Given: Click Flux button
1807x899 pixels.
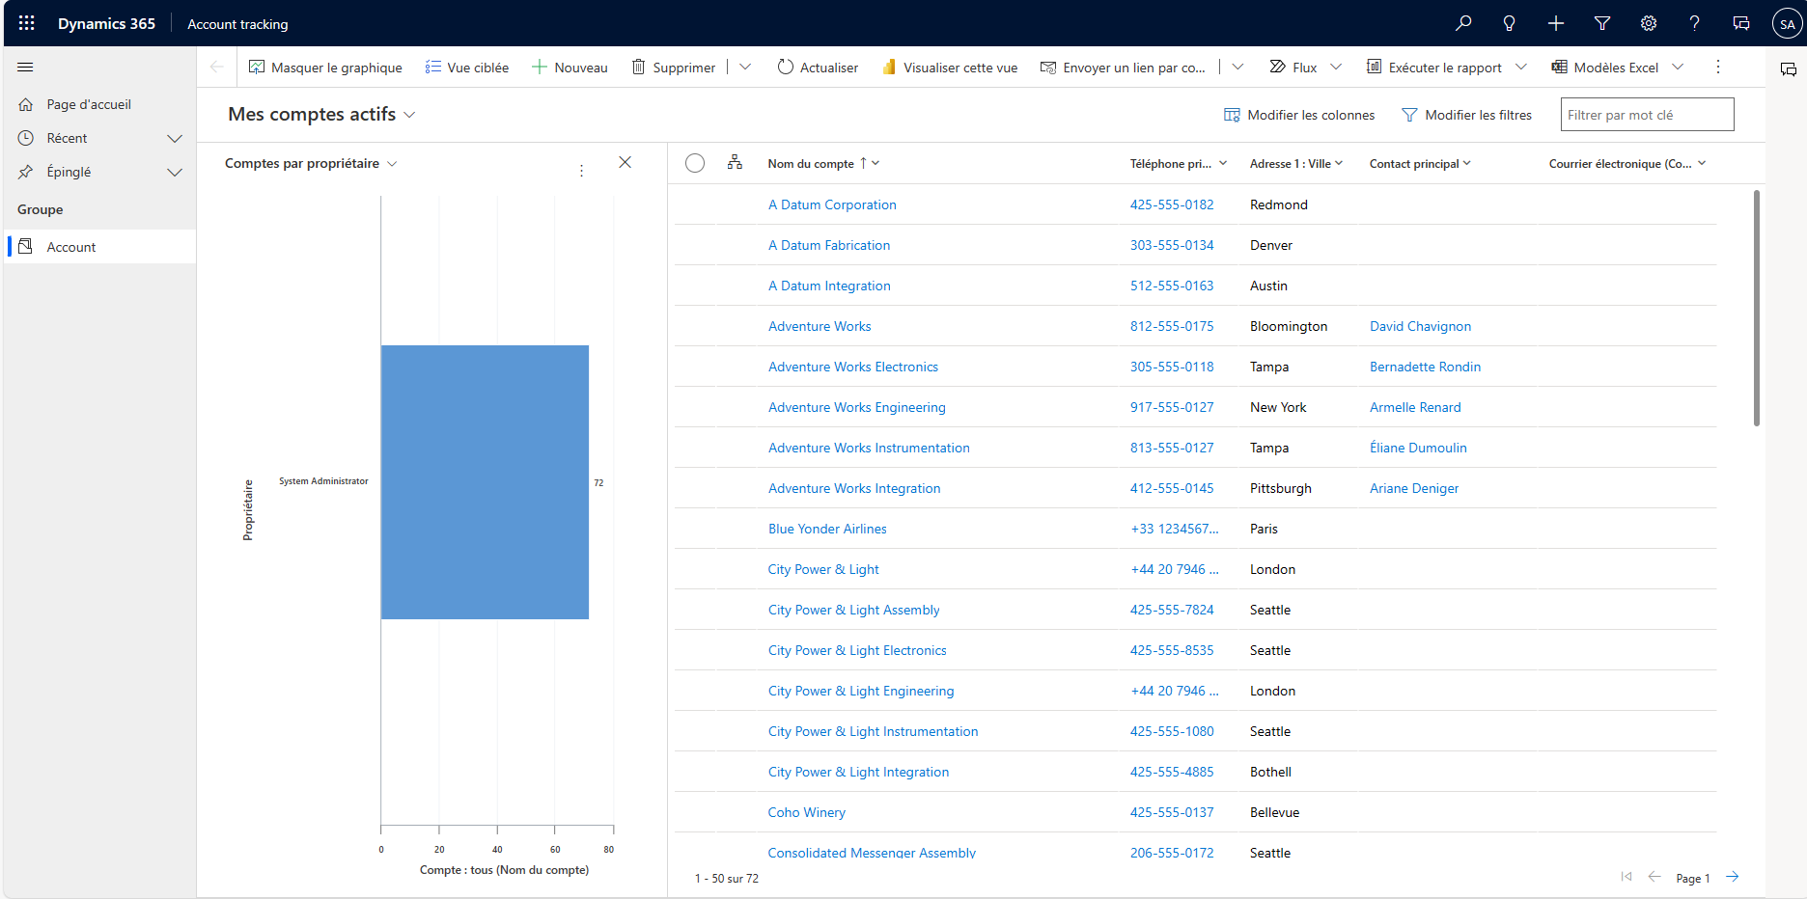Looking at the screenshot, I should pos(1293,68).
